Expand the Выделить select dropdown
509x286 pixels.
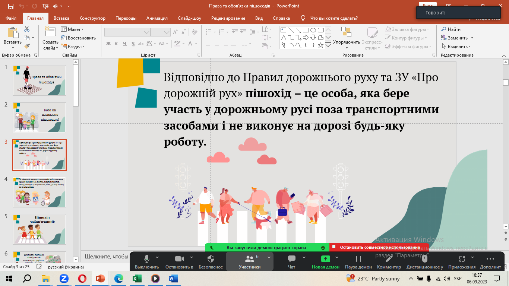[x=456, y=47]
